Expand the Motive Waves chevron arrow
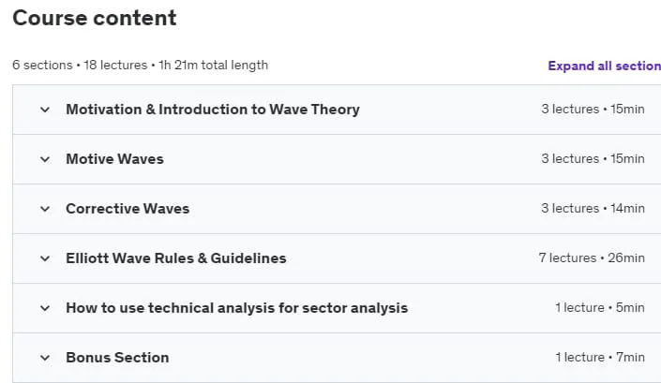 point(45,159)
